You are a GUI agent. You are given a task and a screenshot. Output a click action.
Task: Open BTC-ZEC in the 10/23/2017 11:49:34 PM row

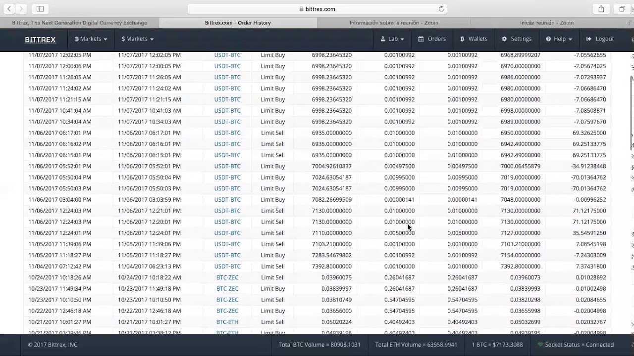pos(227,288)
